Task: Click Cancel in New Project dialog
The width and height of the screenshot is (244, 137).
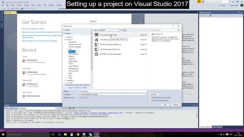Action: 175,105
